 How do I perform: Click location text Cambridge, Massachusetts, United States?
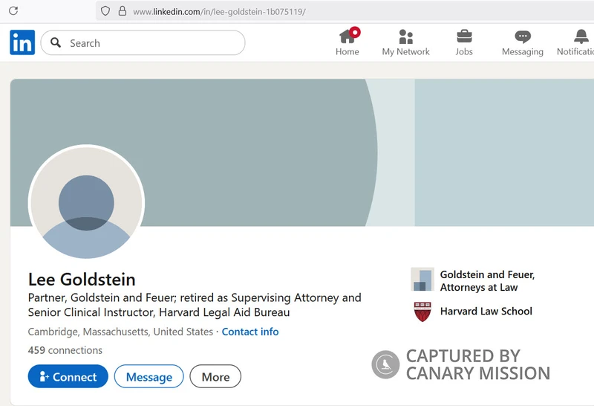[120, 332]
